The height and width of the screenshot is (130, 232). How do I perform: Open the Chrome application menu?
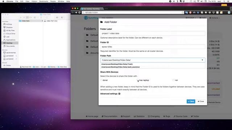[10, 1]
